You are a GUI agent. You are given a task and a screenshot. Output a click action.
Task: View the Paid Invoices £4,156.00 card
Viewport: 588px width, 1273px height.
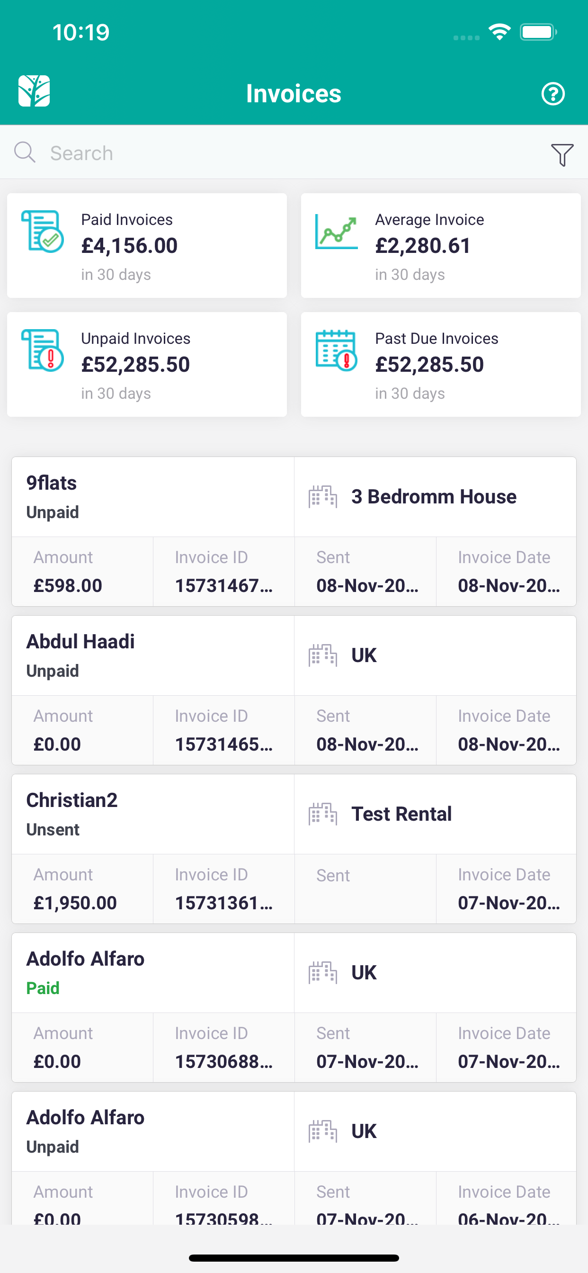pyautogui.click(x=147, y=246)
